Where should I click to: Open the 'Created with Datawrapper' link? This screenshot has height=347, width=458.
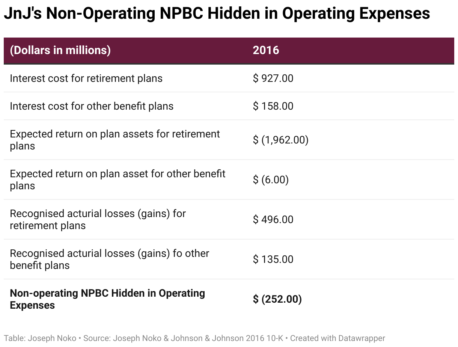[337, 338]
